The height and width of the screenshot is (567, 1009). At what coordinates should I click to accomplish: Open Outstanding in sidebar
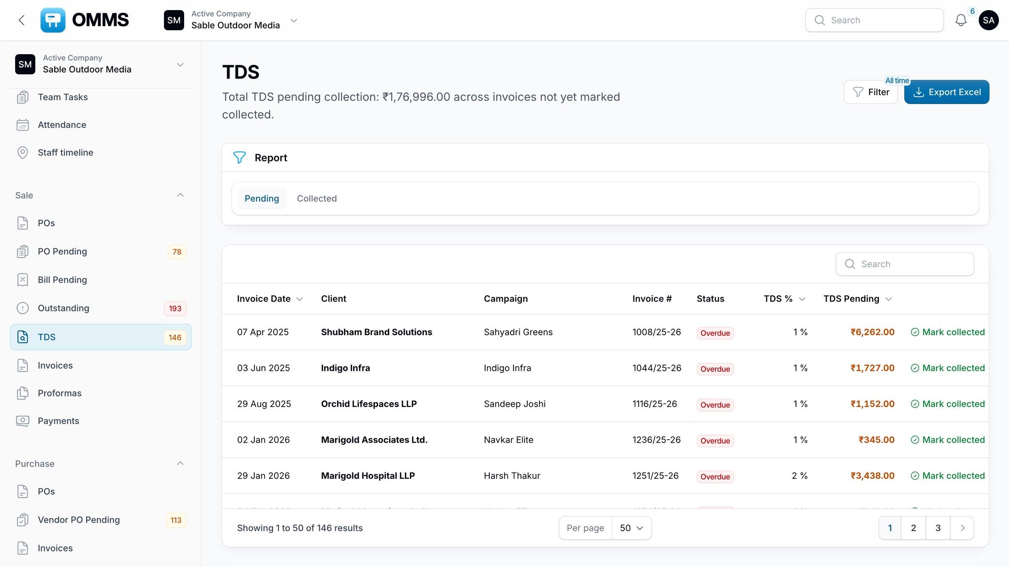(x=101, y=308)
